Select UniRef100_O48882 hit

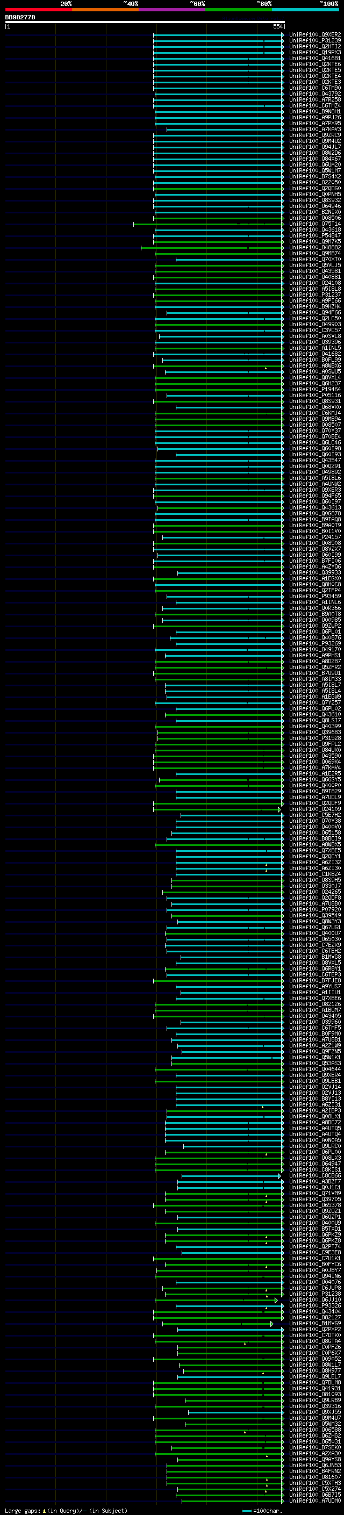pyautogui.click(x=314, y=248)
